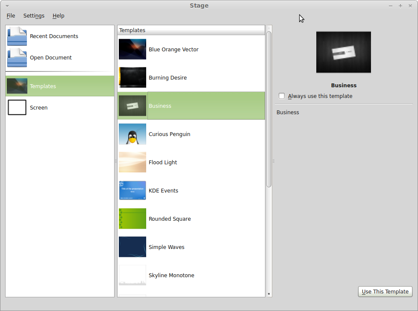Open the window menu arrow in title bar
The height and width of the screenshot is (311, 418).
(x=7, y=6)
